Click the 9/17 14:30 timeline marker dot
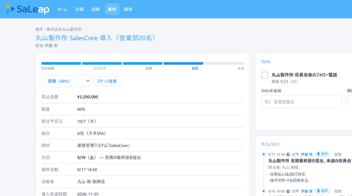 (264, 154)
